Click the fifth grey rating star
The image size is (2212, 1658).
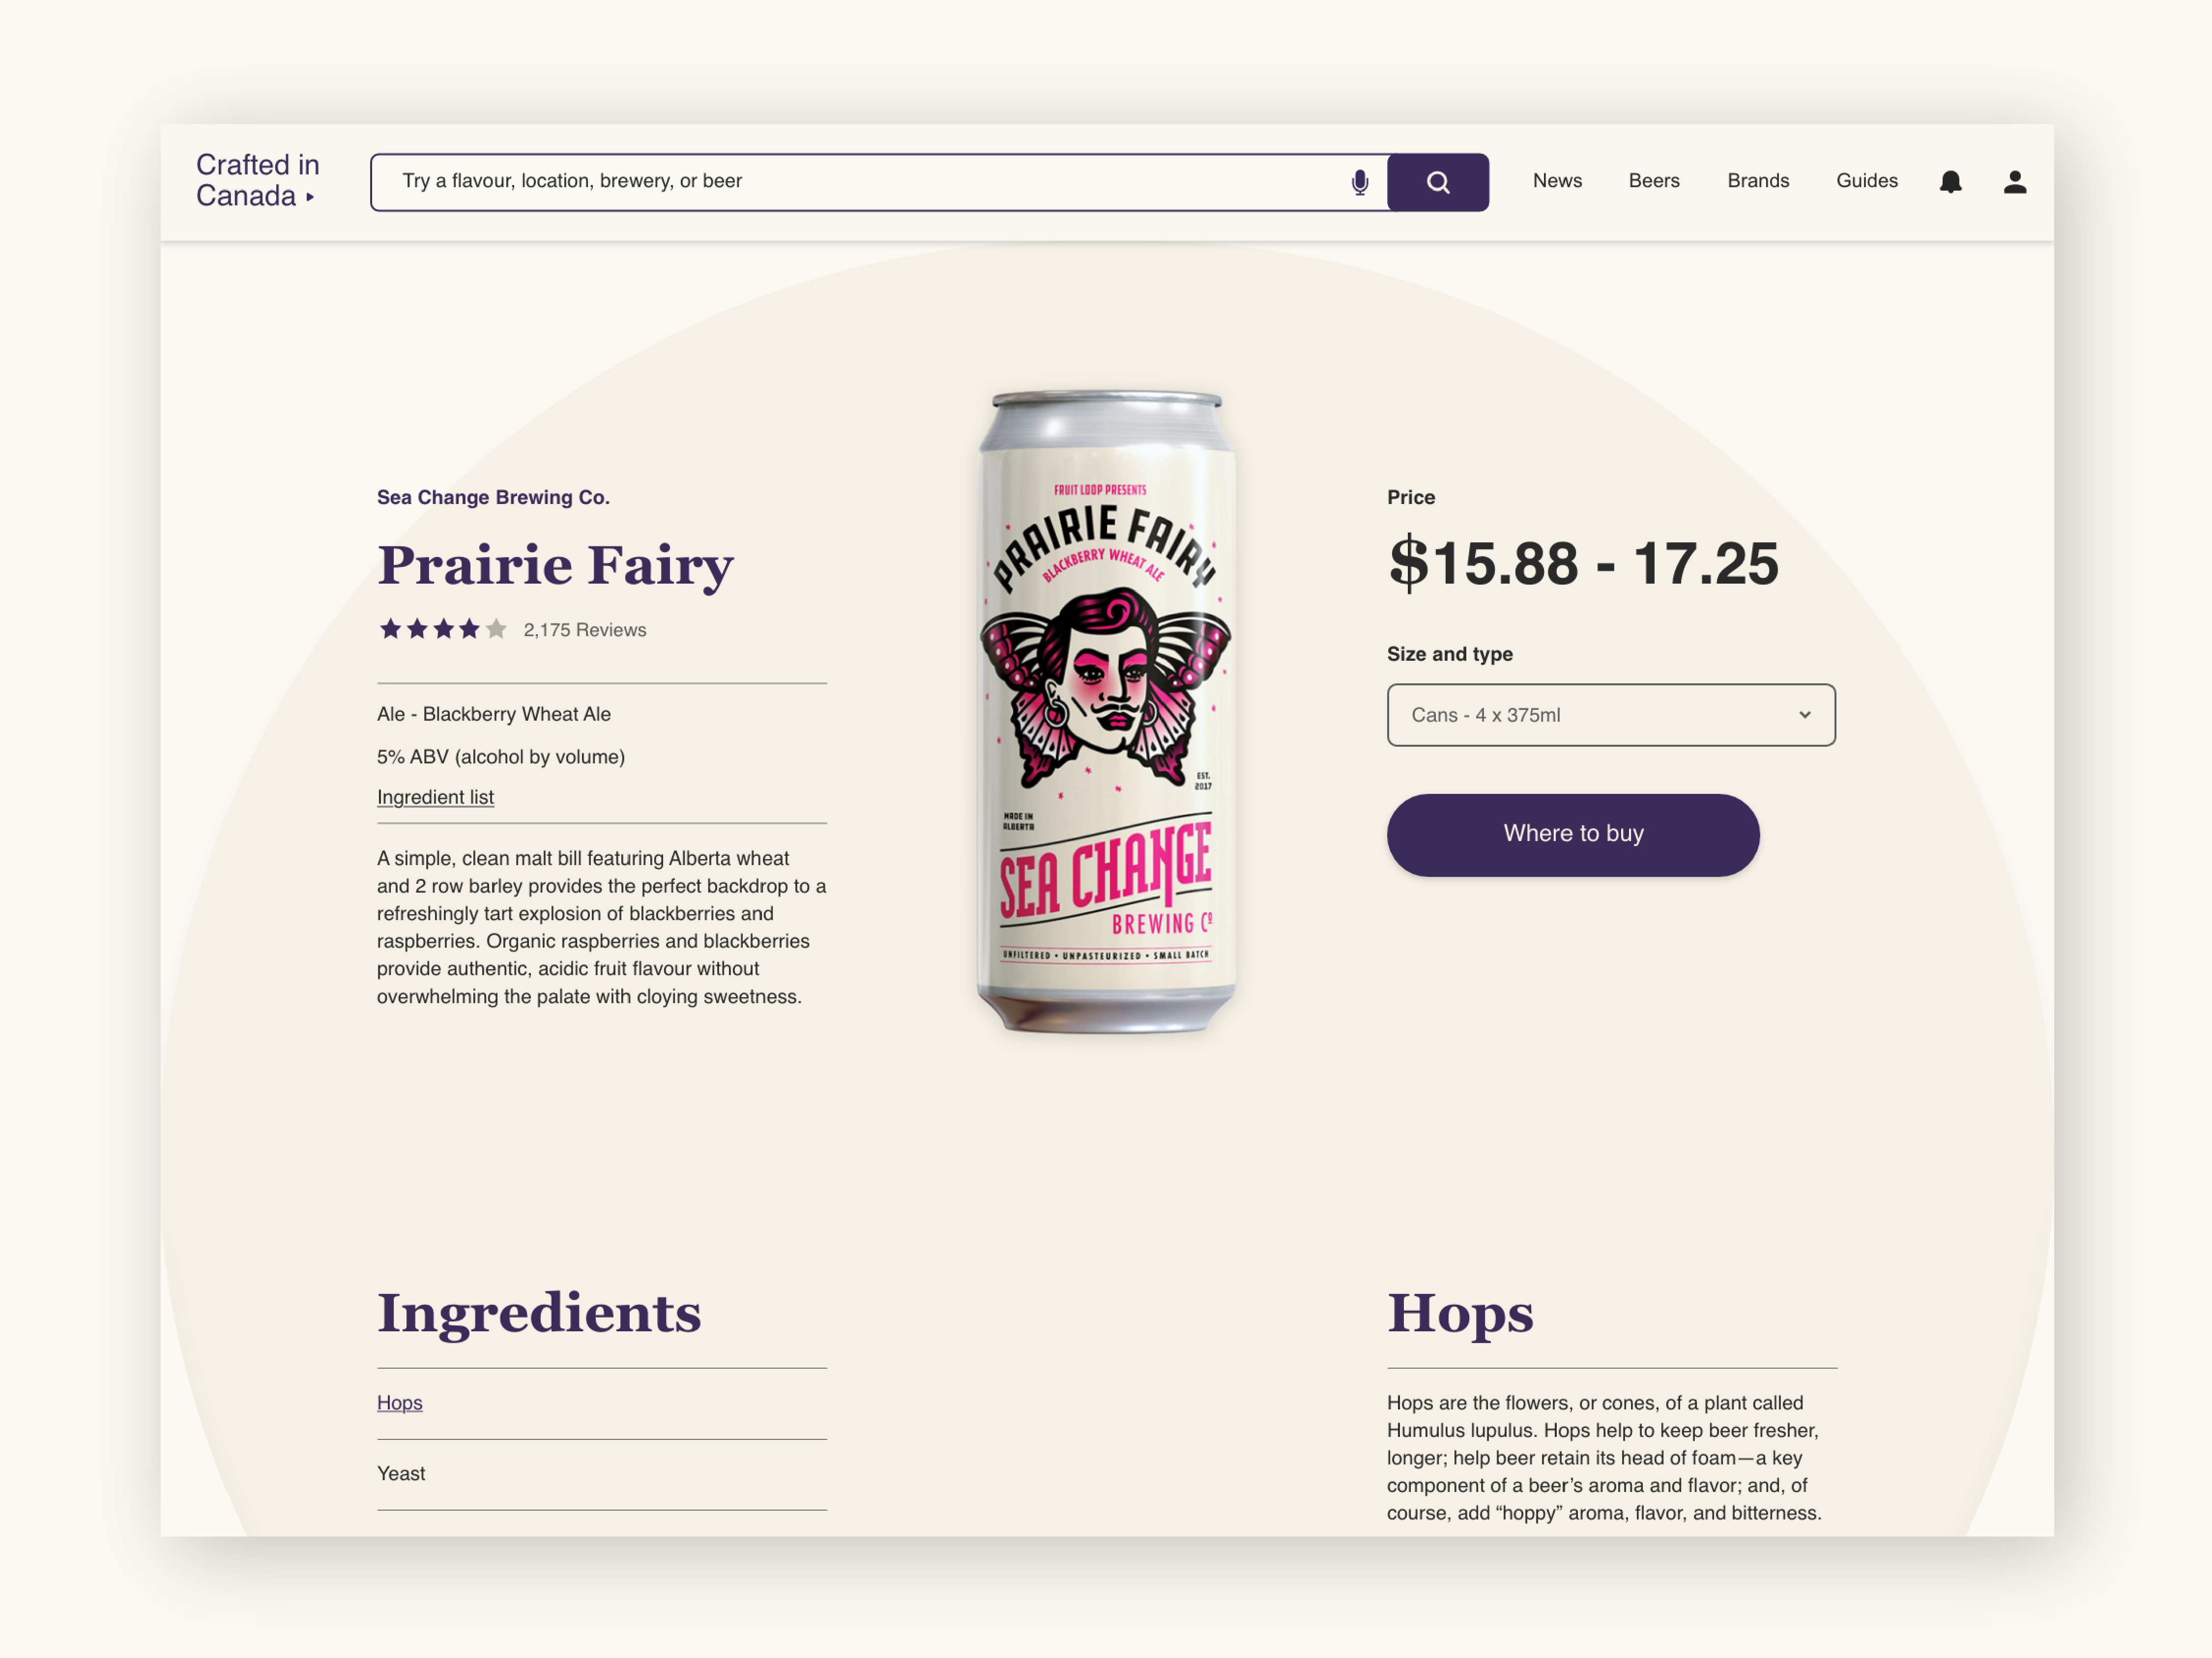[x=496, y=629]
